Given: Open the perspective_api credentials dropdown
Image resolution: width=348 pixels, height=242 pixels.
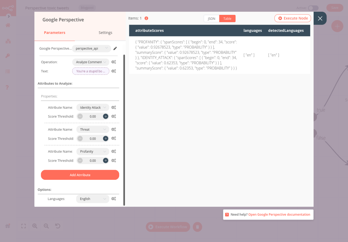Looking at the screenshot, I should coord(91,48).
